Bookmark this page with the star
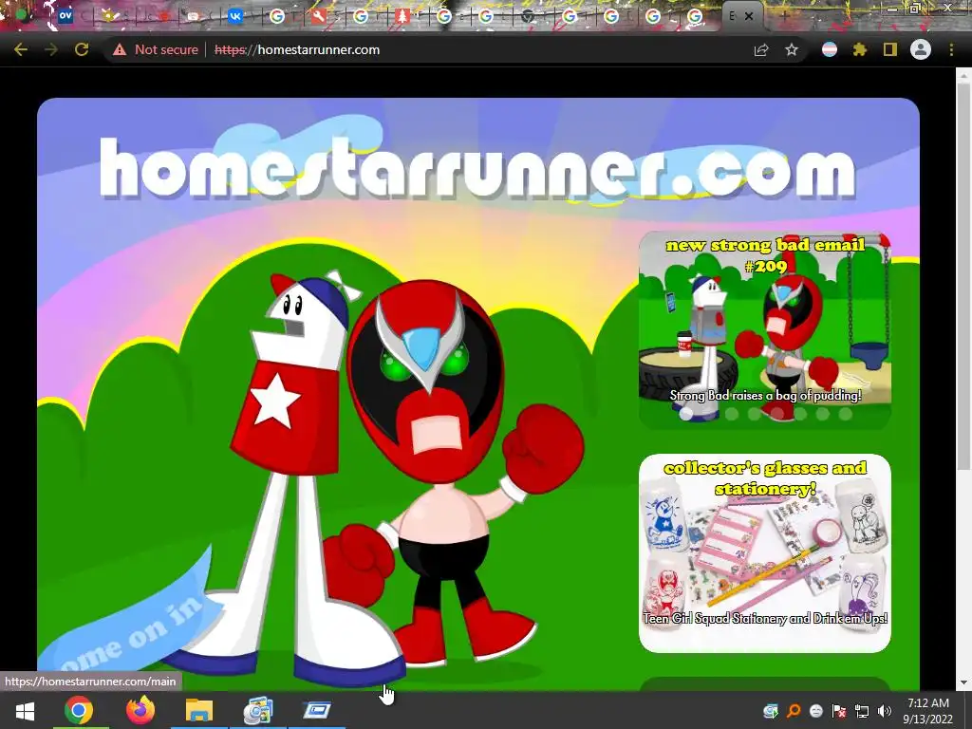This screenshot has height=729, width=972. coord(792,49)
